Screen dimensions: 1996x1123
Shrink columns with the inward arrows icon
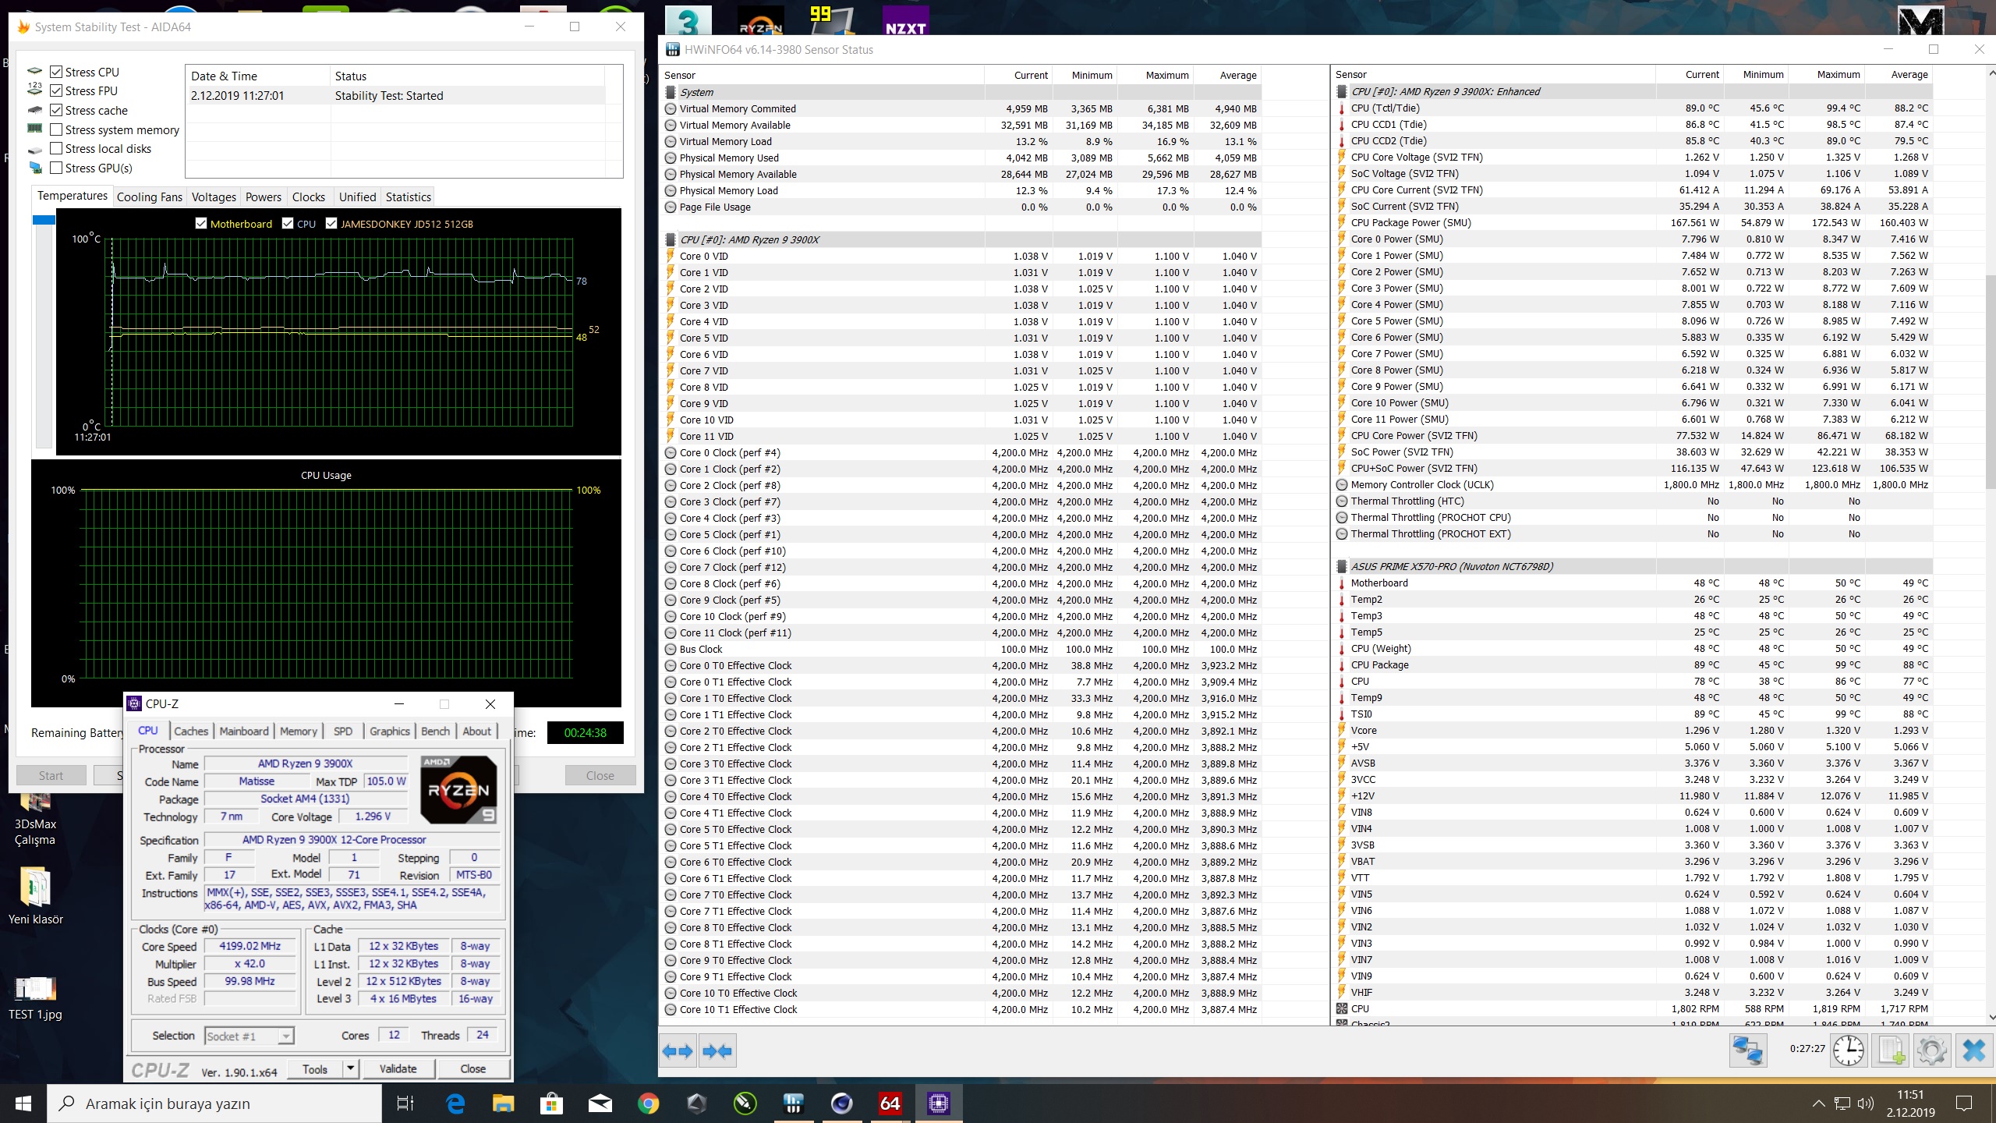tap(717, 1051)
